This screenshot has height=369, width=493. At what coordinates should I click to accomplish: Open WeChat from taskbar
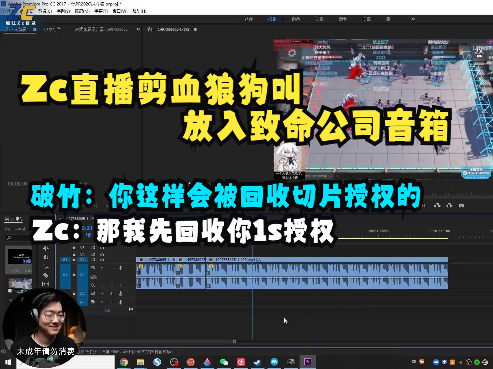click(224, 362)
